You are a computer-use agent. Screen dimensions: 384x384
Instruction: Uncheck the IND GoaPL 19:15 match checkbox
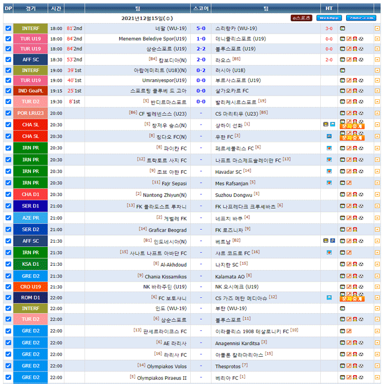[x=8, y=90]
